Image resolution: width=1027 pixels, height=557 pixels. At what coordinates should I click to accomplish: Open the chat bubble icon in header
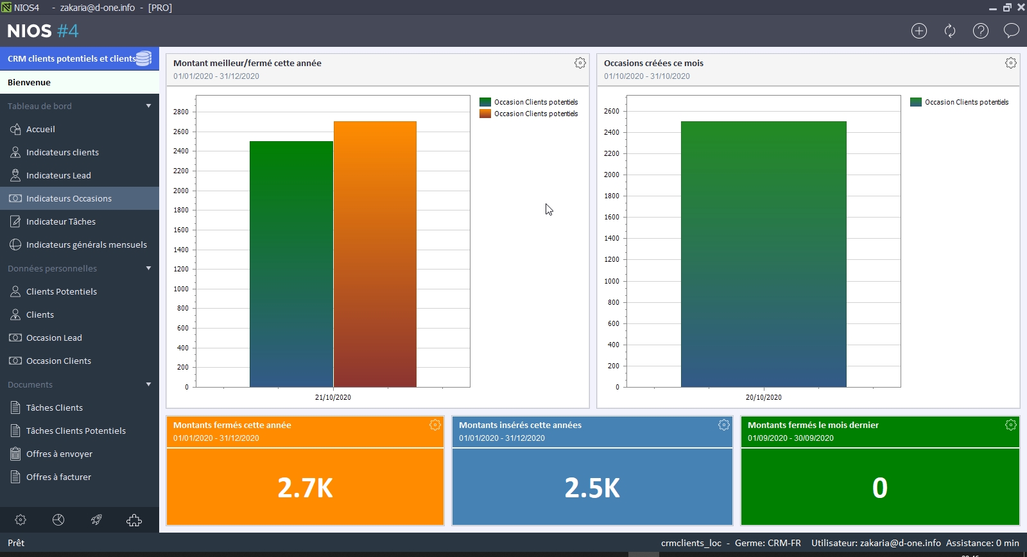pyautogui.click(x=1012, y=31)
